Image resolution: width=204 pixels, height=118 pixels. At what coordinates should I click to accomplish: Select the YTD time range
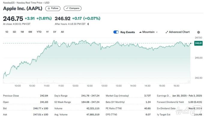point(39,32)
